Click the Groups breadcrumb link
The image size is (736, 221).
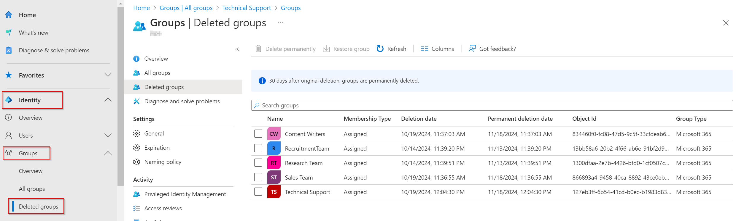(x=291, y=8)
